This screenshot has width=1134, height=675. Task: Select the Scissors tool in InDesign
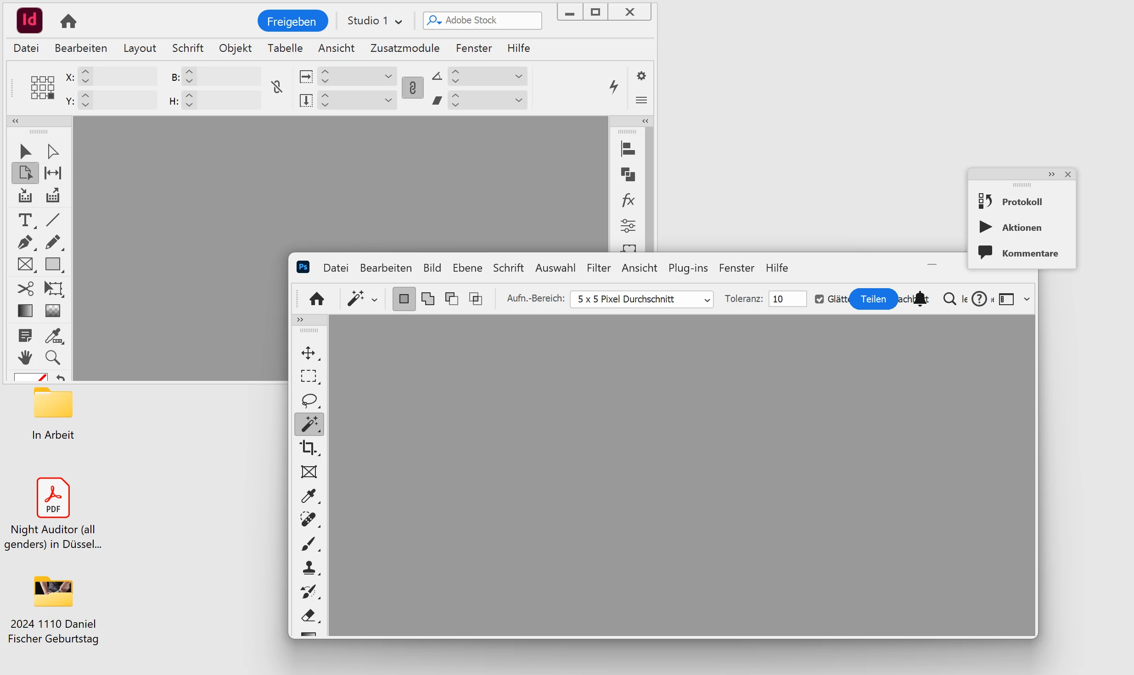tap(25, 288)
